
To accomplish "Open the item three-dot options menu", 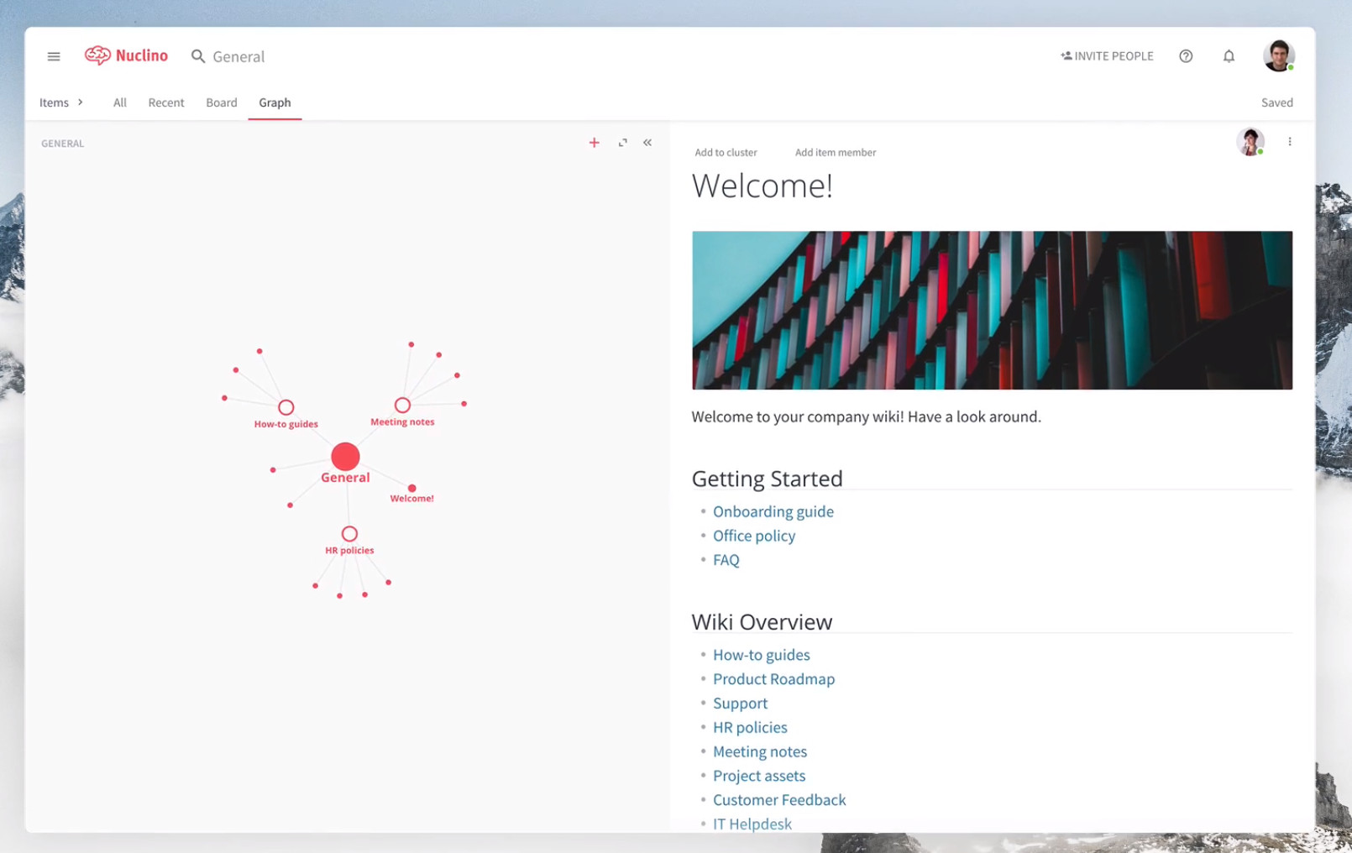I will (x=1290, y=142).
